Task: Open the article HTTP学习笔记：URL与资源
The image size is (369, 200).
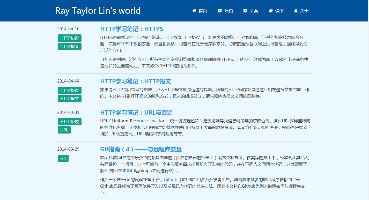Action: click(137, 113)
